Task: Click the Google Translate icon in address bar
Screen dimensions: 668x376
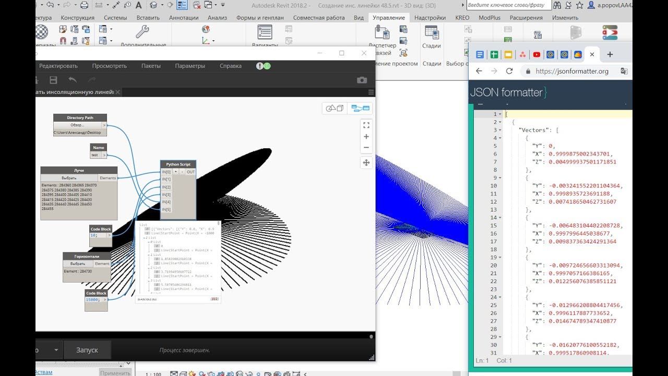Action: [x=624, y=71]
